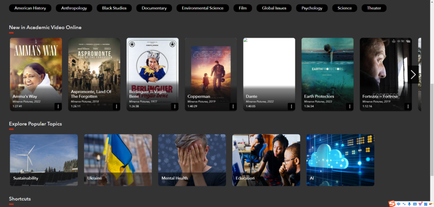434x207 pixels.
Task: Click the more options icon on Copperman
Action: click(233, 106)
